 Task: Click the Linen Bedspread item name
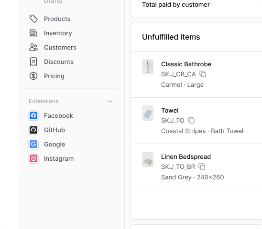click(186, 157)
